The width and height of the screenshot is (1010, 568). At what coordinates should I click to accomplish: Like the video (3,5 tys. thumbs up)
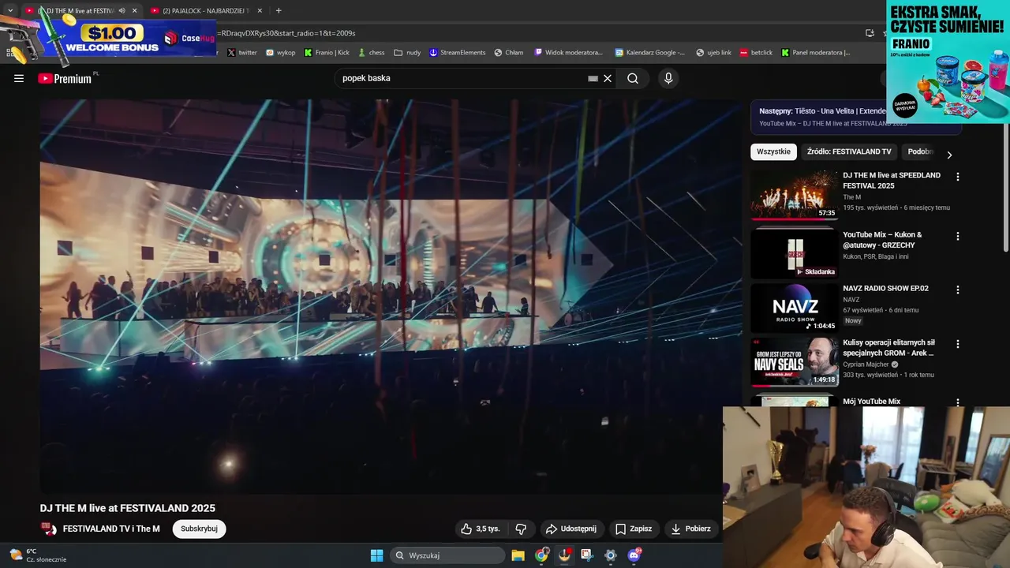coord(481,529)
